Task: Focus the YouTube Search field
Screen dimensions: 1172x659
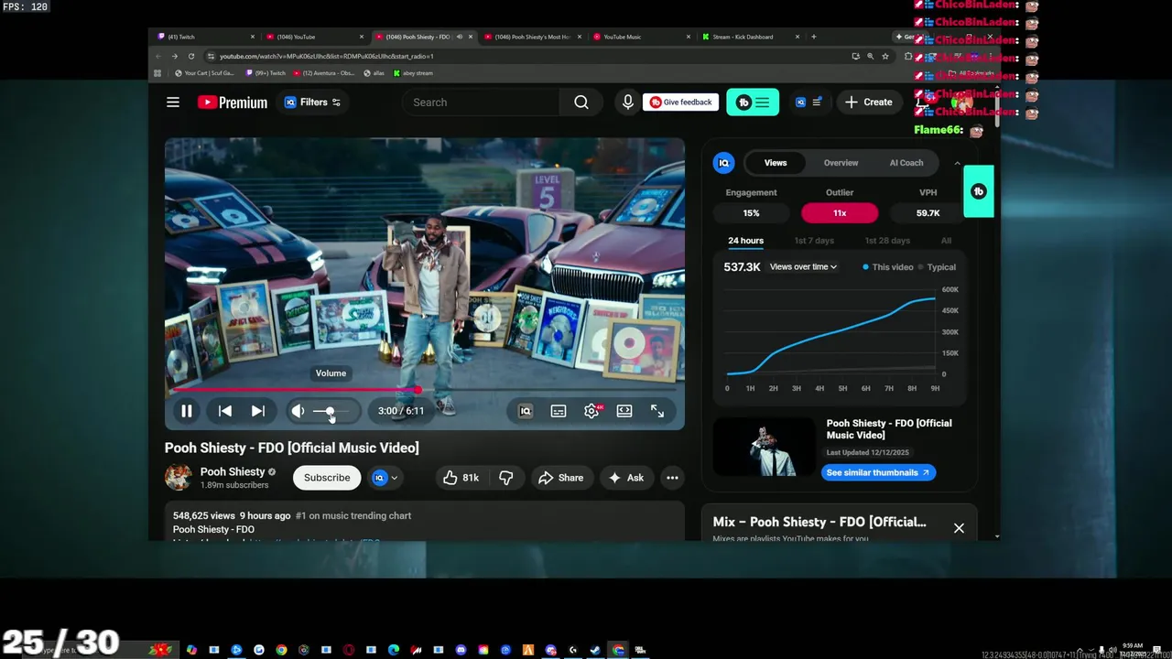Action: click(x=483, y=103)
